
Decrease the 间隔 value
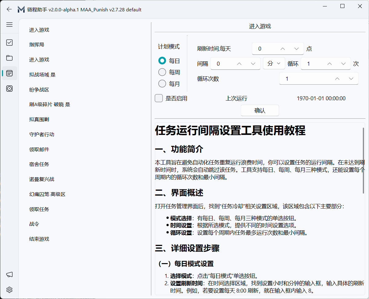[x=253, y=64]
